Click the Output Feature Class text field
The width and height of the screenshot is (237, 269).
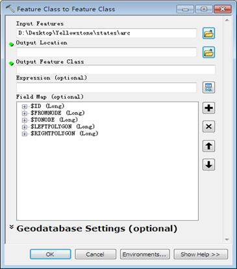[116, 70]
